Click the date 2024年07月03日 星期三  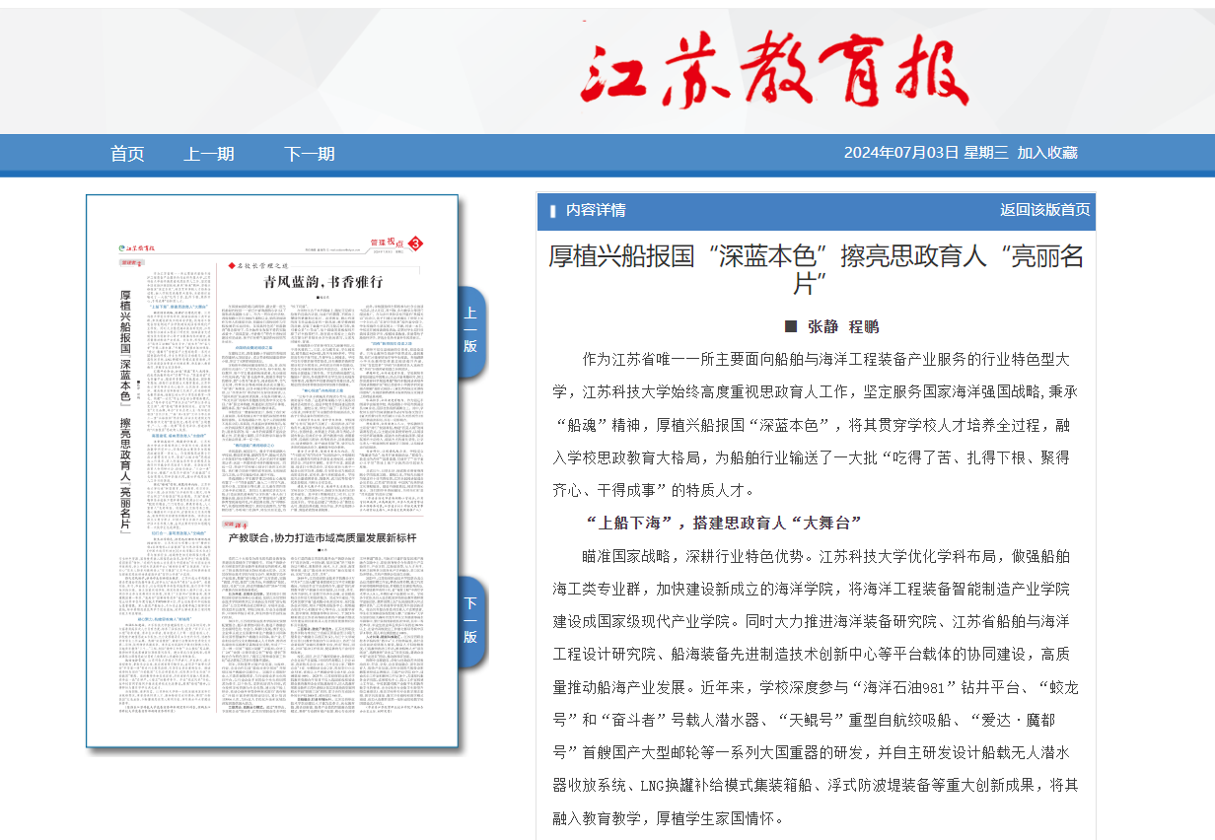coord(925,153)
